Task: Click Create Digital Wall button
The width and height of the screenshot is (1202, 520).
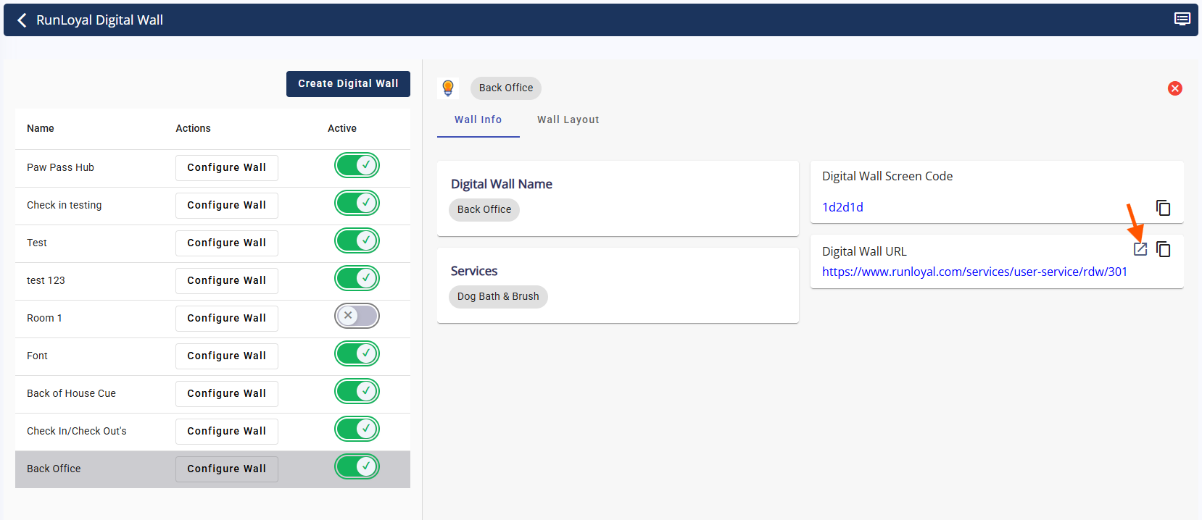Action: point(348,84)
